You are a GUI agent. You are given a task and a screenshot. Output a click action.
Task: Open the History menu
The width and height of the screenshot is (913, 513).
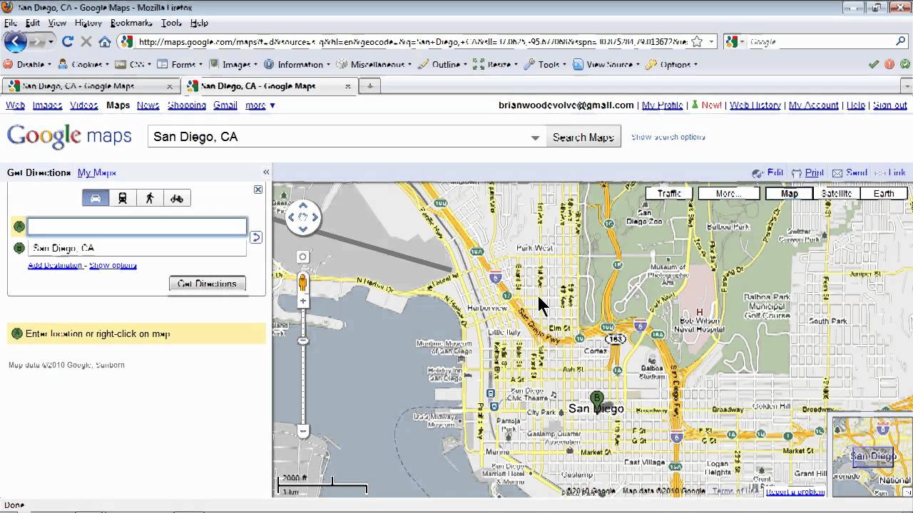click(88, 23)
